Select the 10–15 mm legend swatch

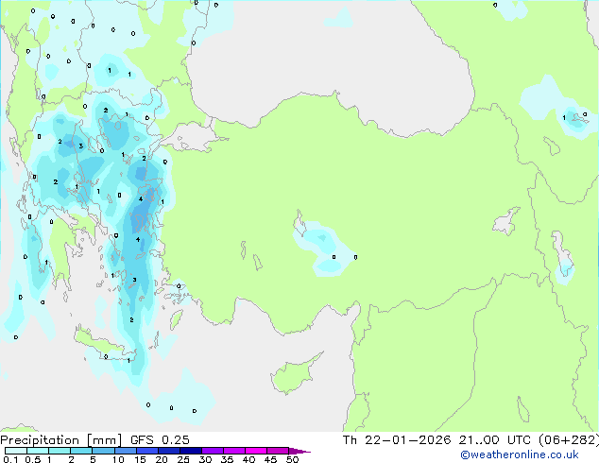click(125, 451)
